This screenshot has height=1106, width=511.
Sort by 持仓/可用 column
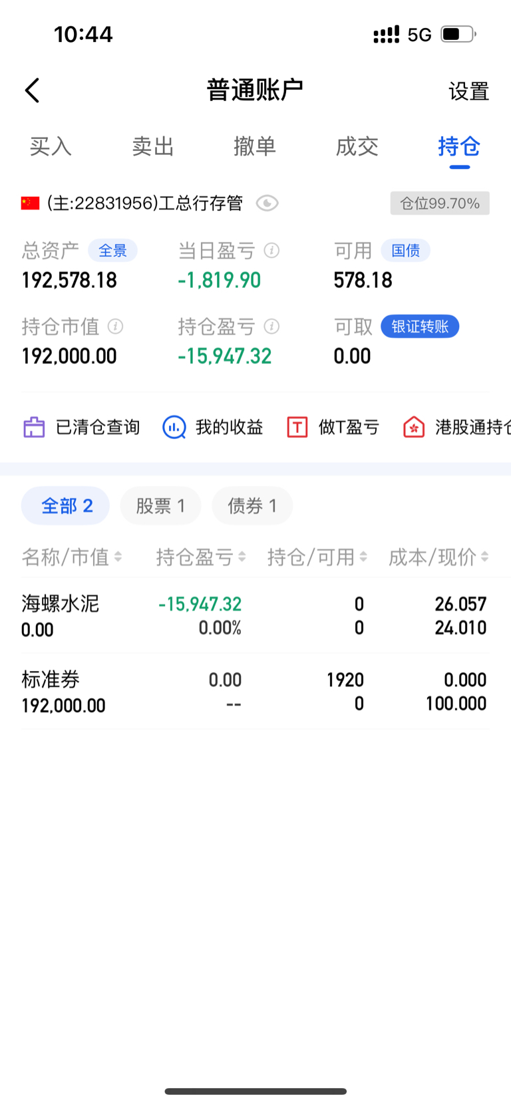pos(317,557)
